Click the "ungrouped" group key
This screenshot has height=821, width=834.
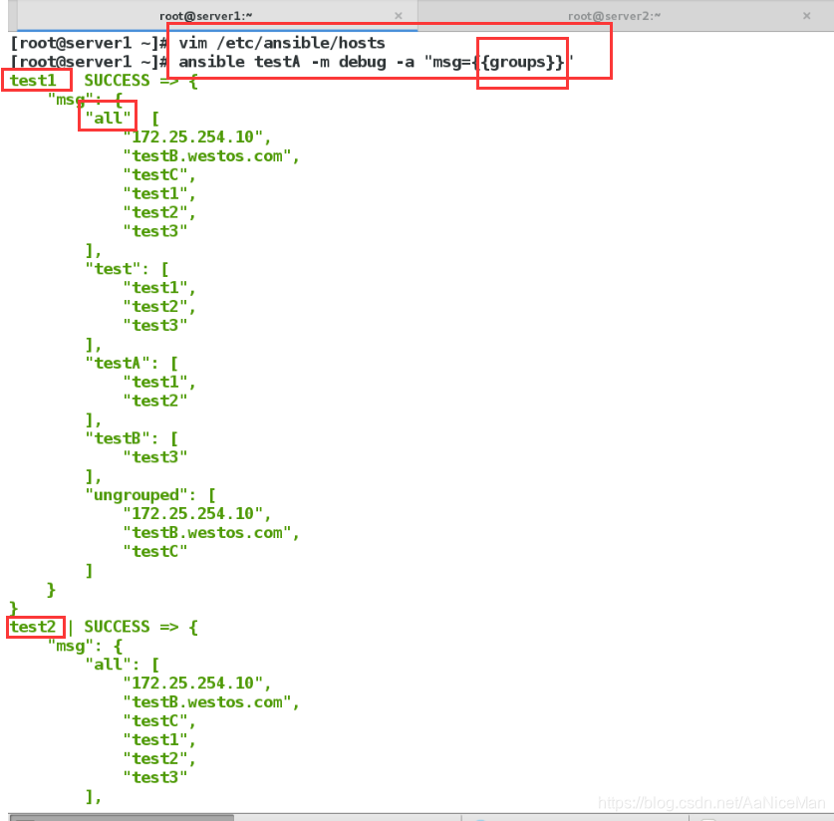(137, 495)
